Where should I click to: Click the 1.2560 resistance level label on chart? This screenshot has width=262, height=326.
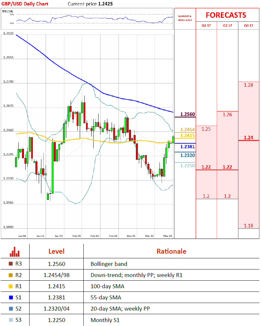tap(188, 114)
